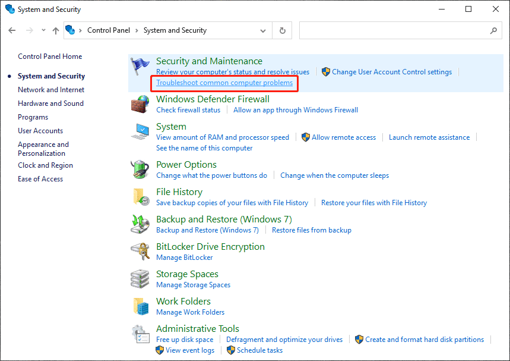Click the Power Options battery icon

click(x=140, y=170)
